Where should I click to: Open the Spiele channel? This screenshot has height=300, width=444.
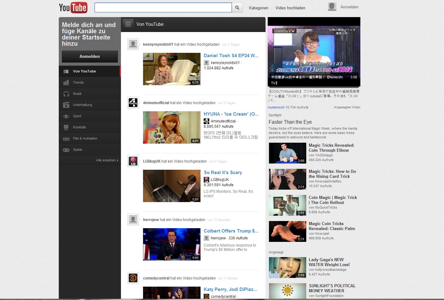pos(90,150)
